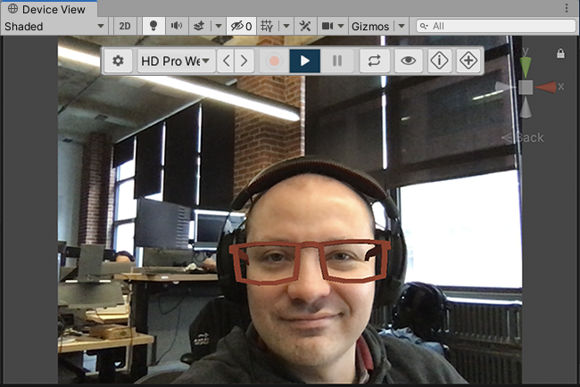Expand the camera settings dropdown arrow
Screen dimensions: 580x387
pos(341,26)
